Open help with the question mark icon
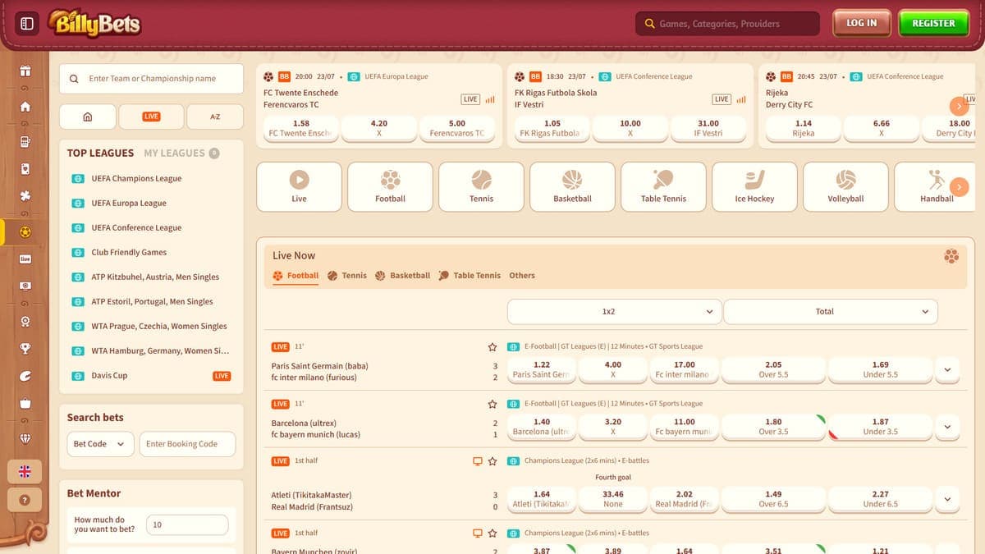This screenshot has height=554, width=985. click(x=25, y=499)
